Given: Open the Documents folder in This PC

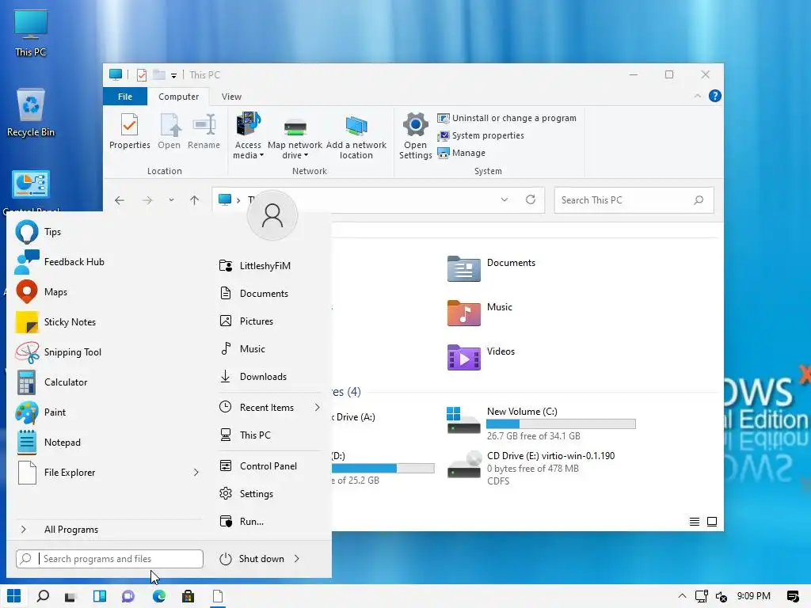Looking at the screenshot, I should coord(491,268).
